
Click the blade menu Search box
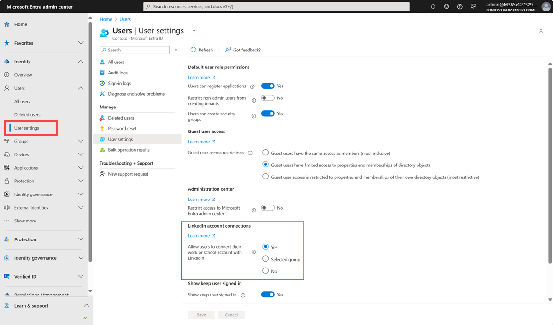tap(135, 50)
